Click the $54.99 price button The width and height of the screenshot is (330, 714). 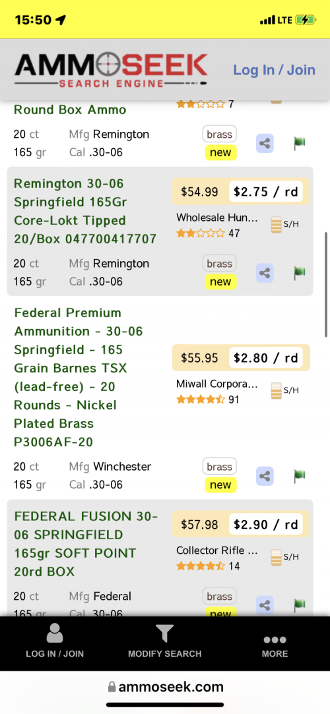click(199, 192)
